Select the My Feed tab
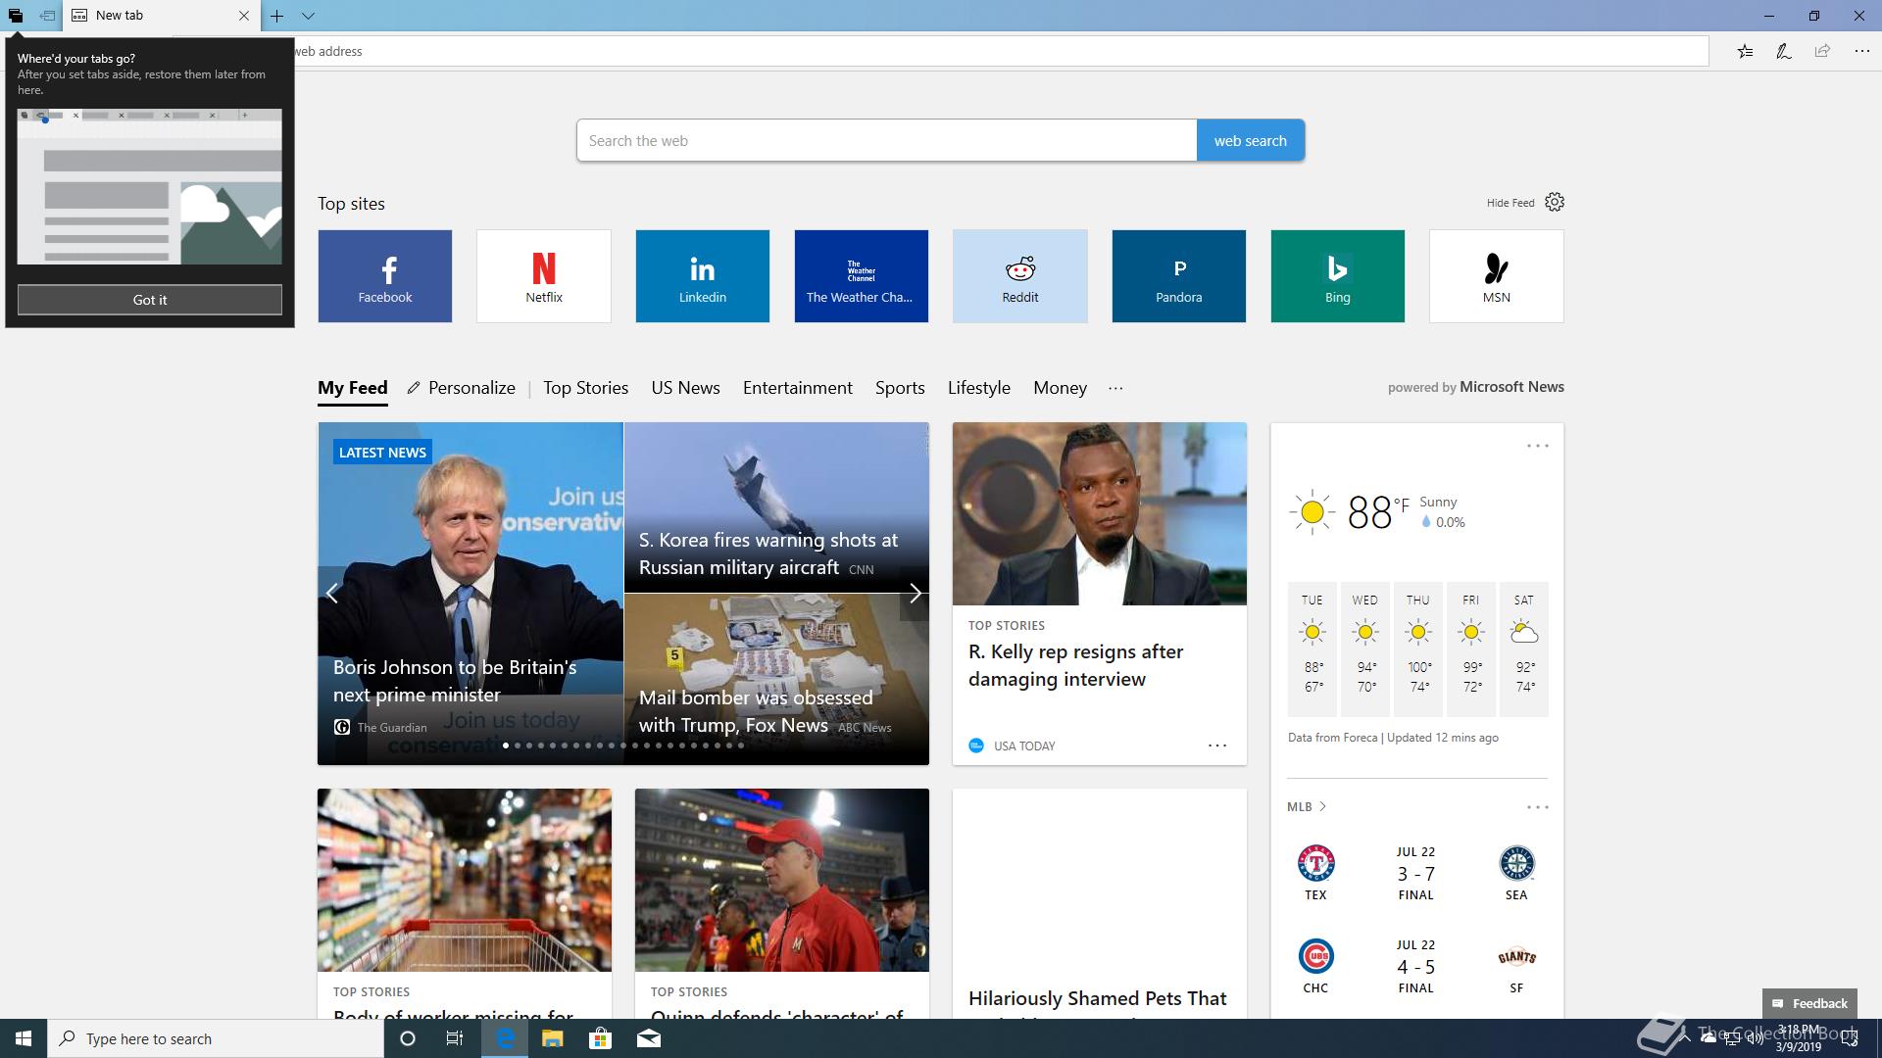Viewport: 1882px width, 1058px height. (x=353, y=388)
